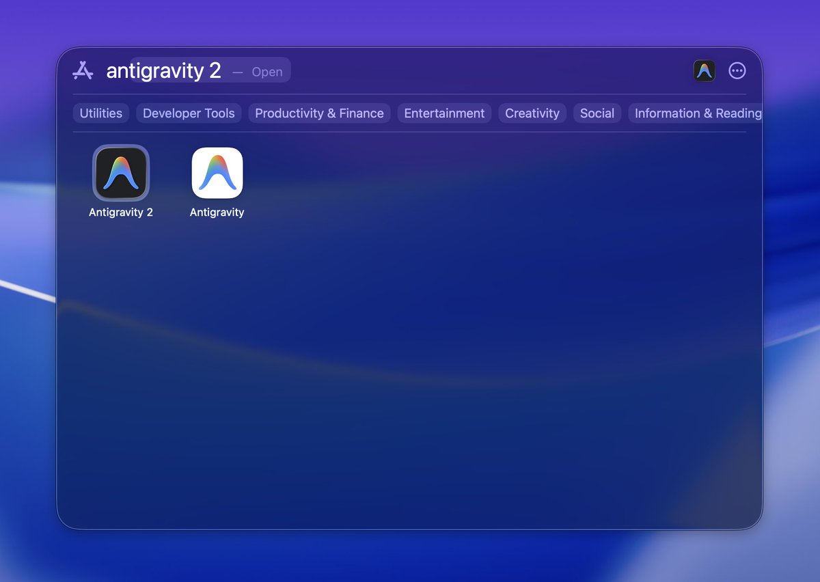Filter apps by Social category
The image size is (820, 582).
point(597,113)
